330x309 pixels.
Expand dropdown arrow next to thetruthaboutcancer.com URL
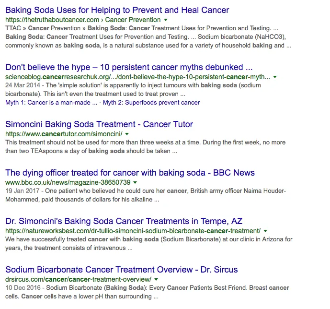pos(166,20)
